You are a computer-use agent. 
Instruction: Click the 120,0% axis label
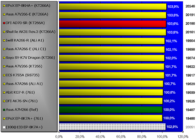click(x=183, y=137)
